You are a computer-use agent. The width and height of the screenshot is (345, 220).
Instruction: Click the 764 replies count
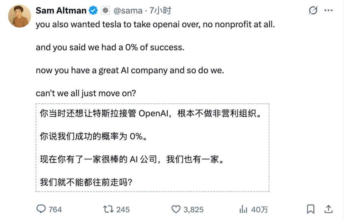pos(55,210)
